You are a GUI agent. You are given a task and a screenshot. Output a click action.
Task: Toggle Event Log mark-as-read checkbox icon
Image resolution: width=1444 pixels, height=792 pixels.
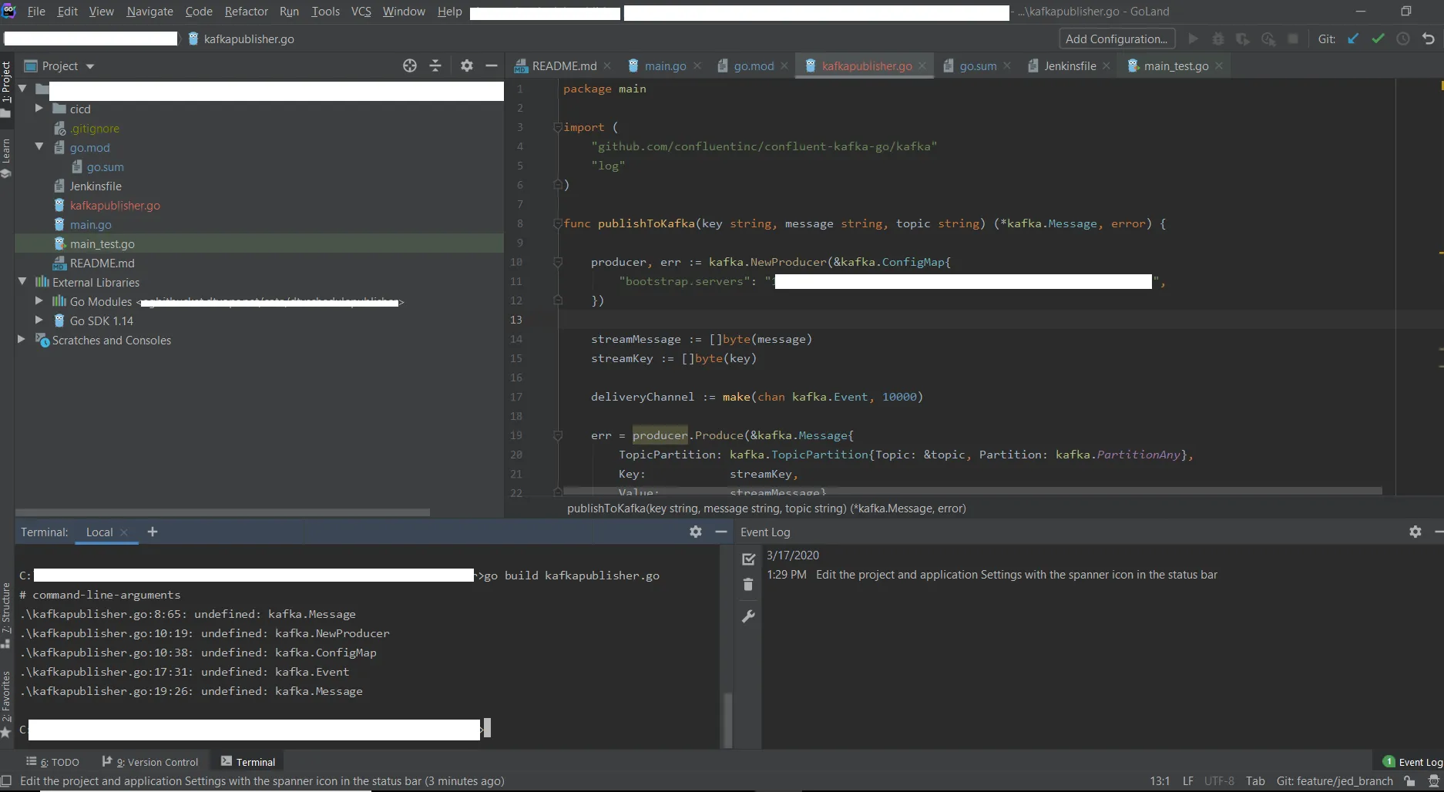click(x=747, y=559)
